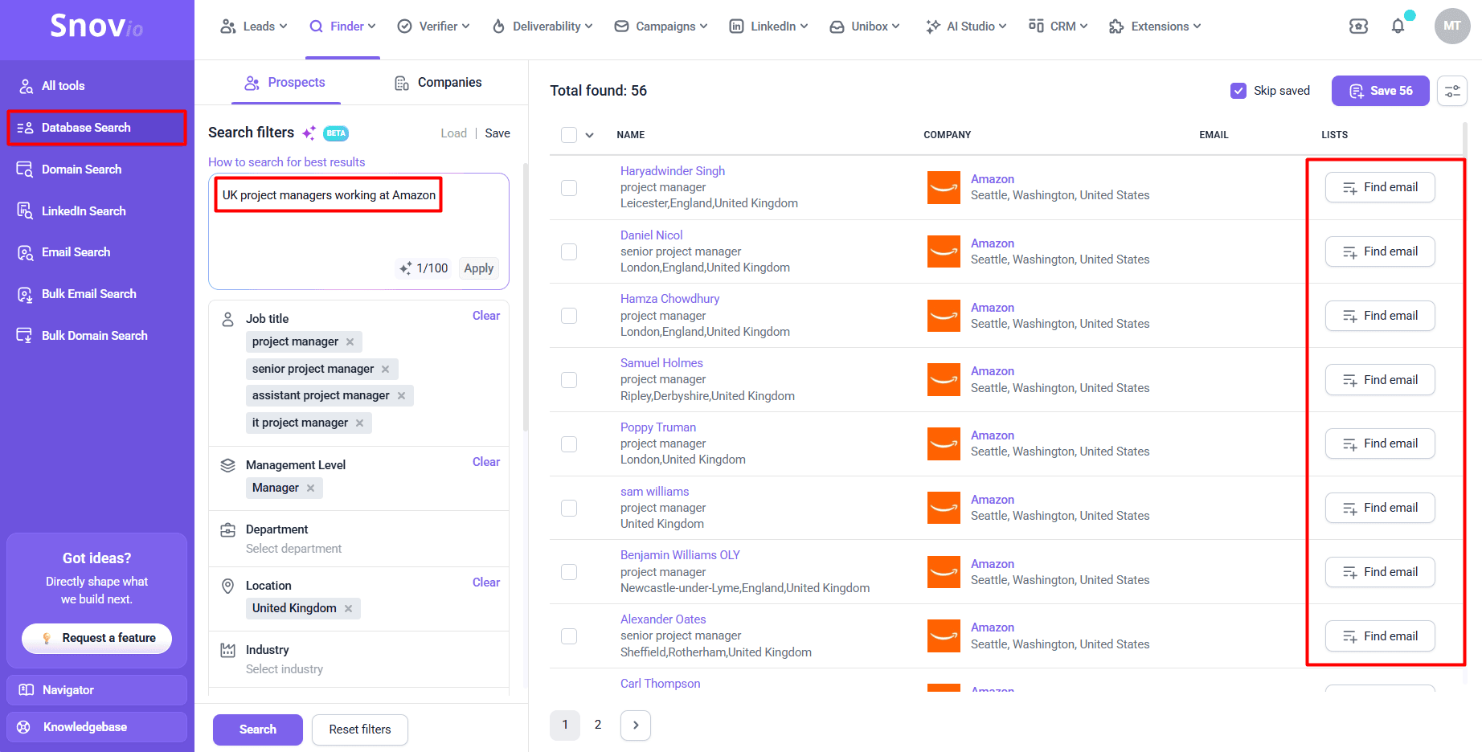Open Domain Search in the sidebar

pyautogui.click(x=81, y=170)
